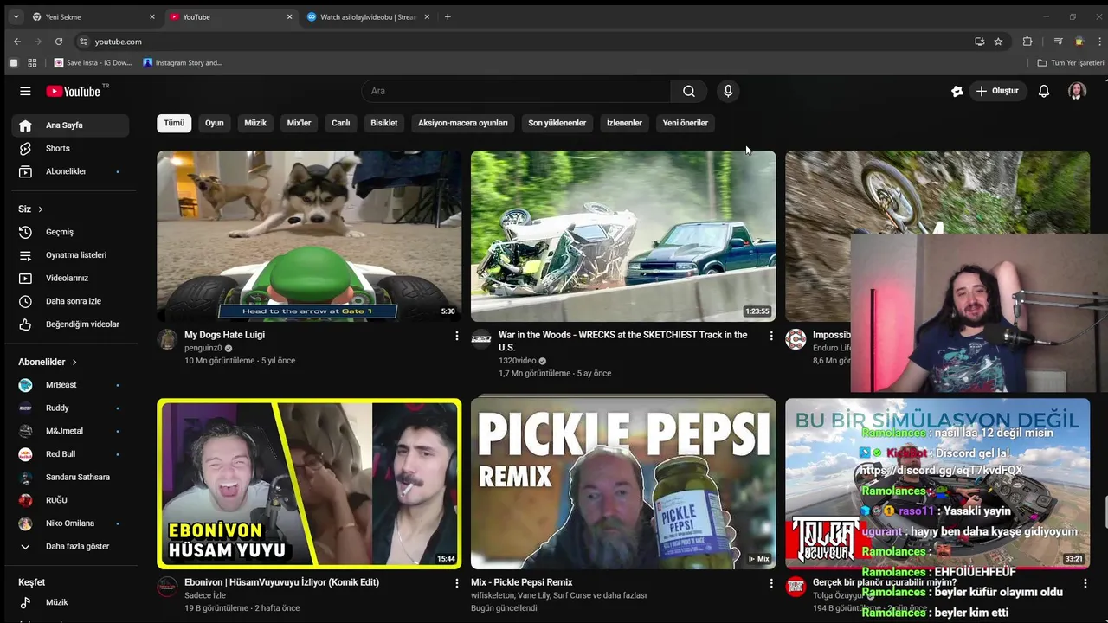Open Save Insta bookmark
Image resolution: width=1108 pixels, height=623 pixels.
coord(93,62)
